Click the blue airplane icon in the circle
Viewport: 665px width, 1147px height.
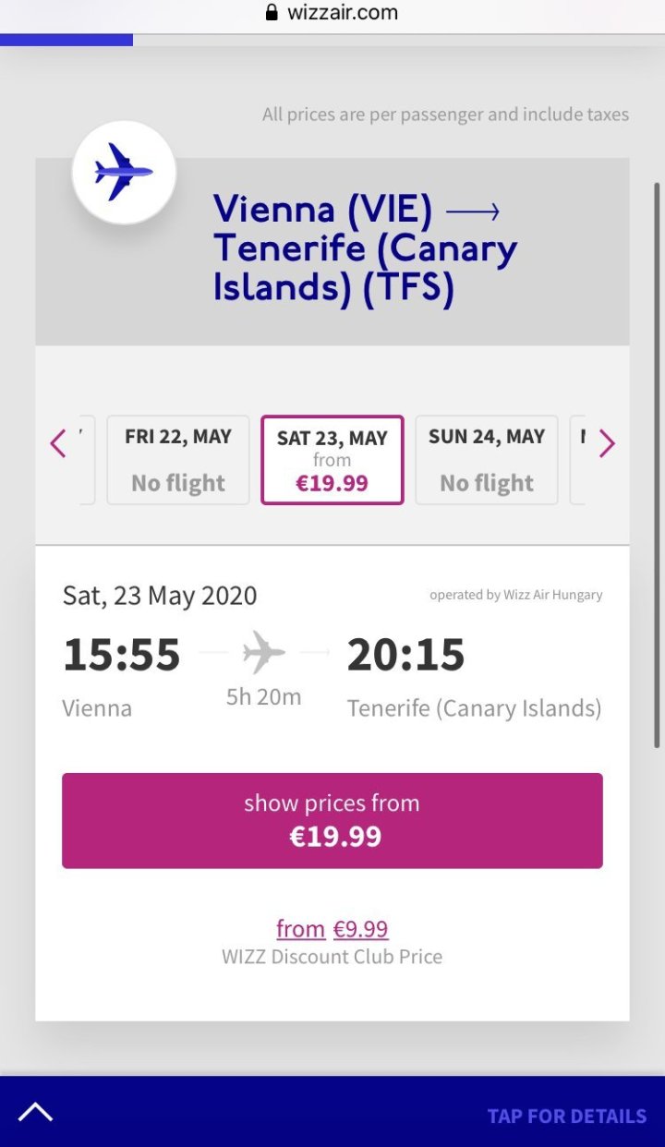124,172
